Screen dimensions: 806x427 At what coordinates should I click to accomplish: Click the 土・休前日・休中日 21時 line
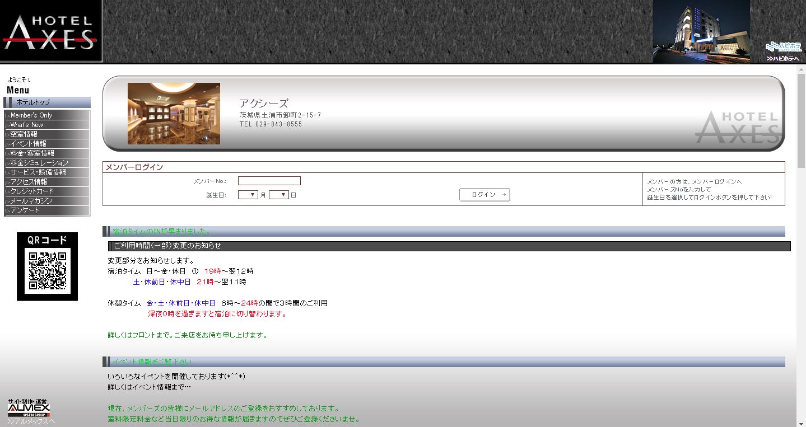[x=189, y=282]
